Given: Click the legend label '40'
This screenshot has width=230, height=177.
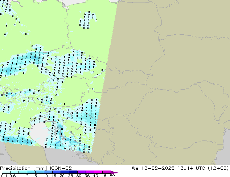Looking at the screenshot, I should tap(96, 176).
